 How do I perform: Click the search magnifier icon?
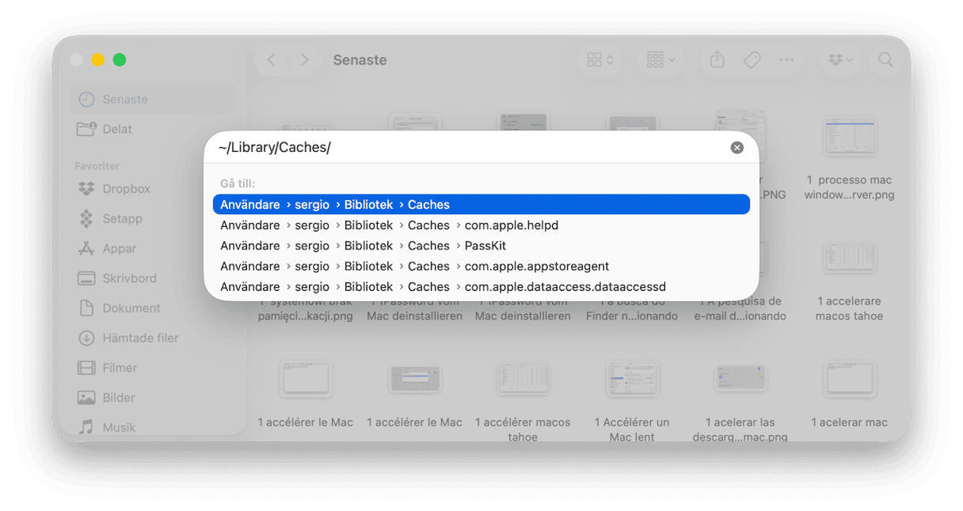[x=886, y=60]
